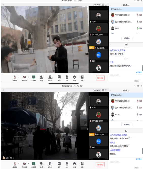Image resolution: width=143 pixels, height=169 pixels.
Task: Click layout switch icon beside the 01:24:53 timer
Action: coord(103,90)
